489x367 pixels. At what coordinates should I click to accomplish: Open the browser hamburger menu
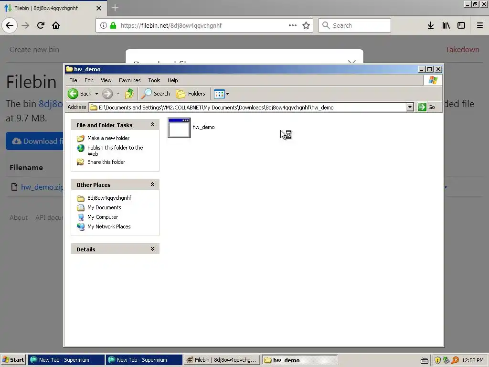click(479, 25)
